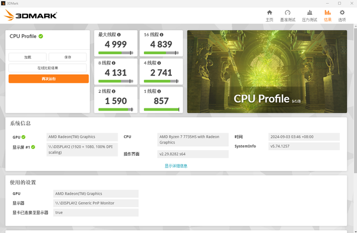The height and width of the screenshot is (233, 357).
Task: Click the 保存 (Save) button
Action: pyautogui.click(x=67, y=57)
